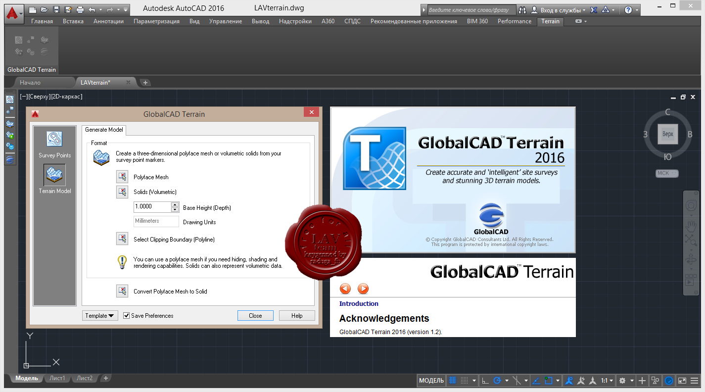Image resolution: width=705 pixels, height=392 pixels.
Task: Click the Close button in dialog
Action: pyautogui.click(x=255, y=316)
